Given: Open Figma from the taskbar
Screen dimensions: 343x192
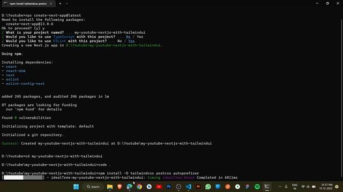Looking at the screenshot, I should pyautogui.click(x=248, y=187).
